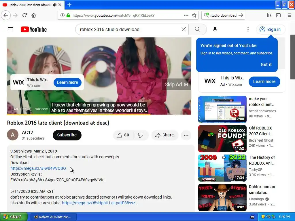Open the Library bookshelf icon
The image size is (295, 221).
coord(269,16)
